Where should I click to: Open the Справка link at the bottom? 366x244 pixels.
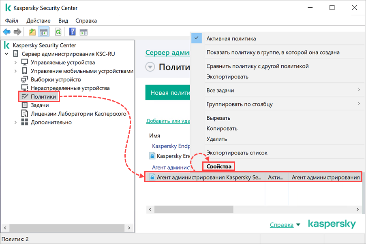pyautogui.click(x=282, y=225)
